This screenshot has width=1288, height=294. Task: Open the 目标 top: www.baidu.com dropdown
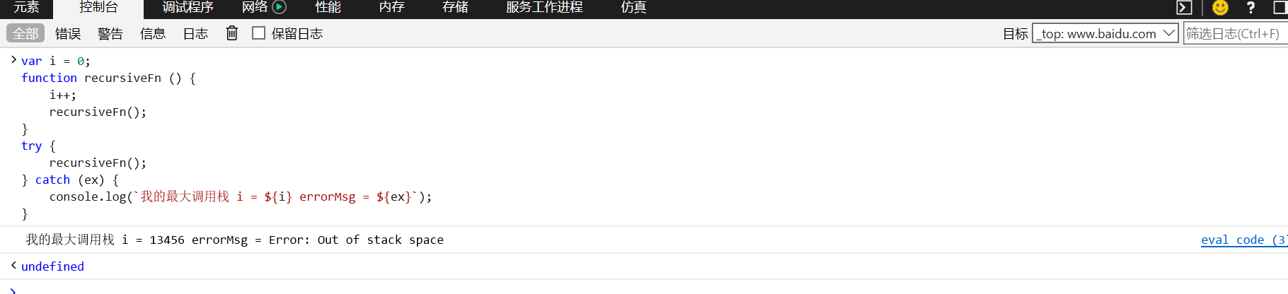click(1105, 33)
